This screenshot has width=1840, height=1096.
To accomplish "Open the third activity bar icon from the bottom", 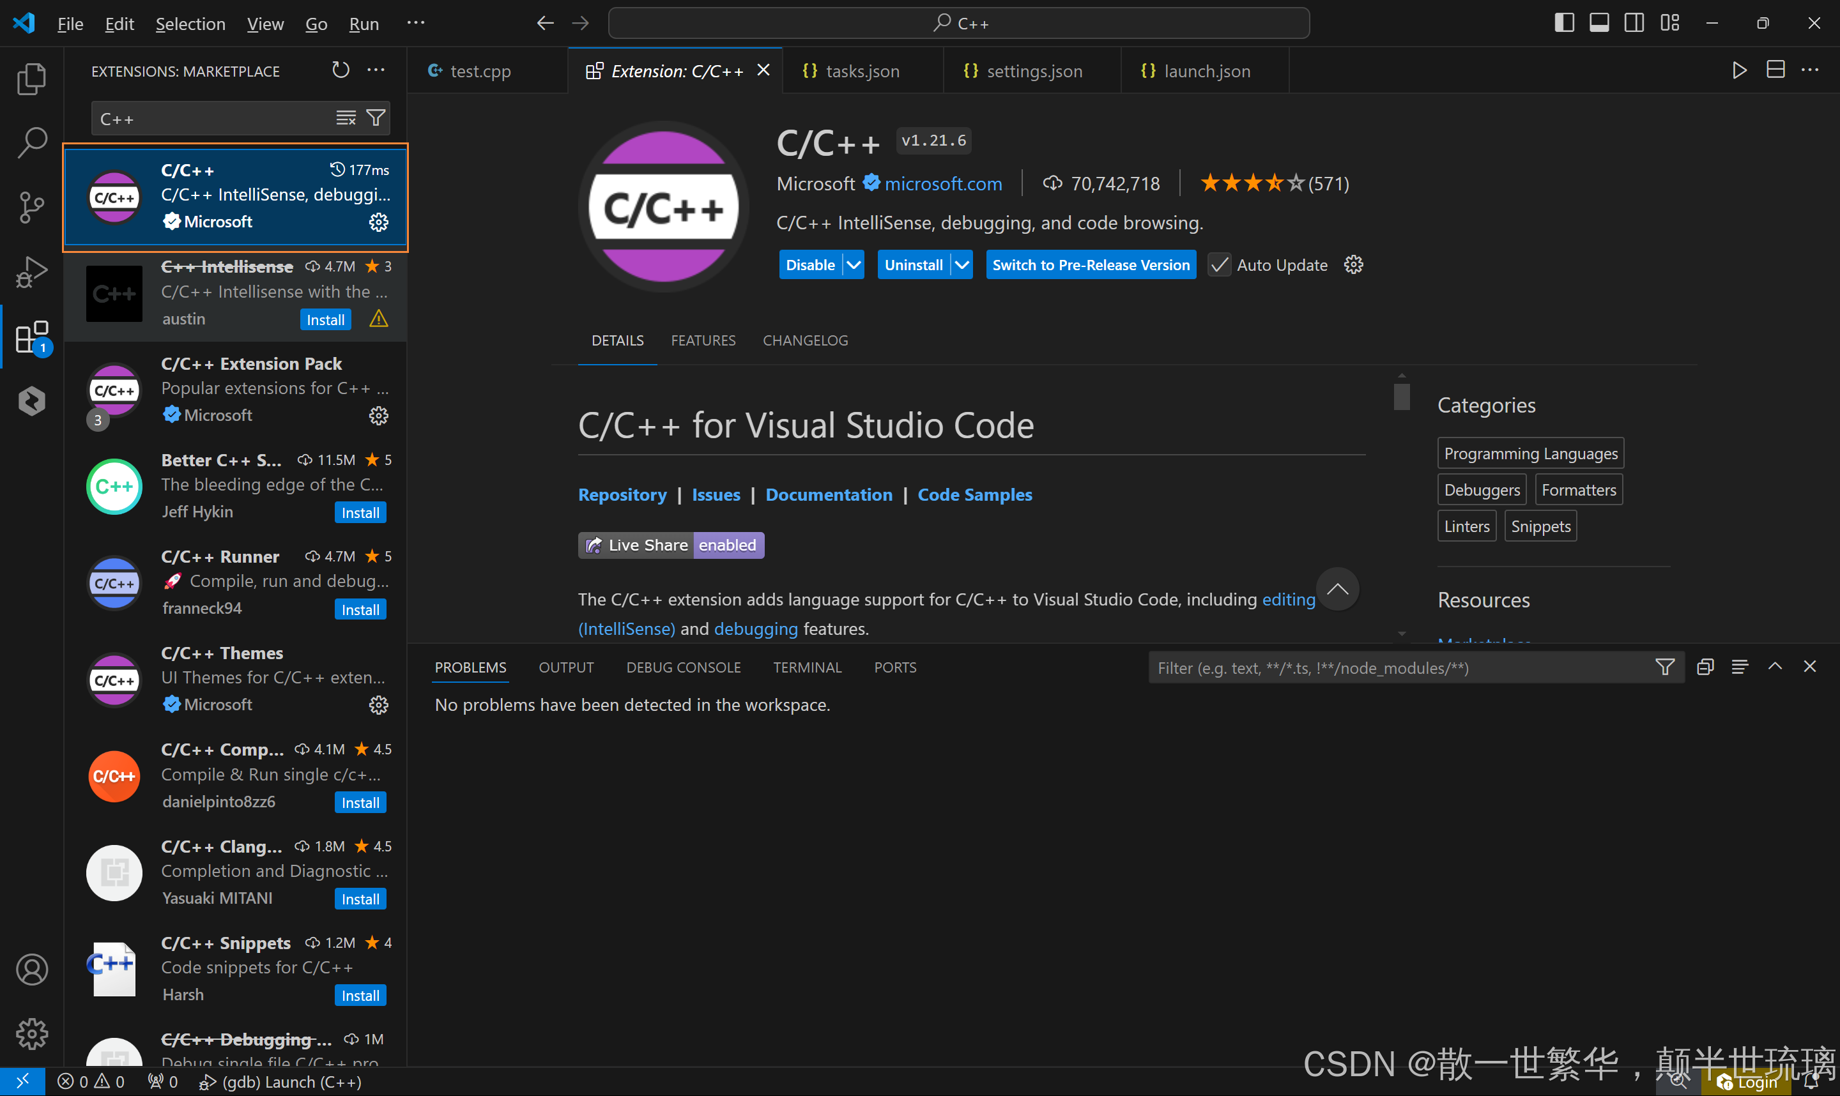I will pos(32,401).
